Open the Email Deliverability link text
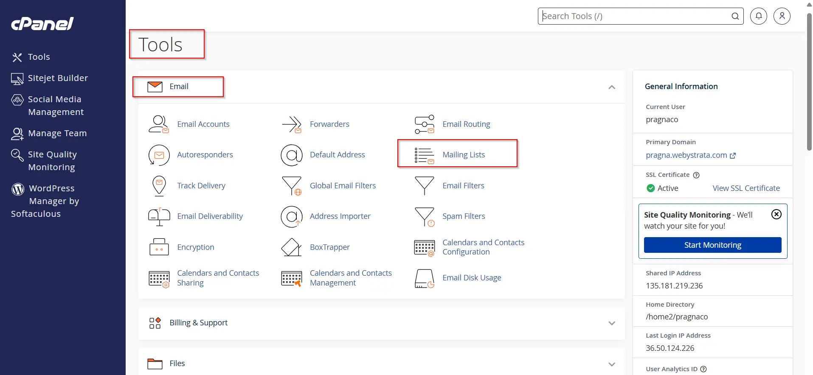 (x=210, y=216)
